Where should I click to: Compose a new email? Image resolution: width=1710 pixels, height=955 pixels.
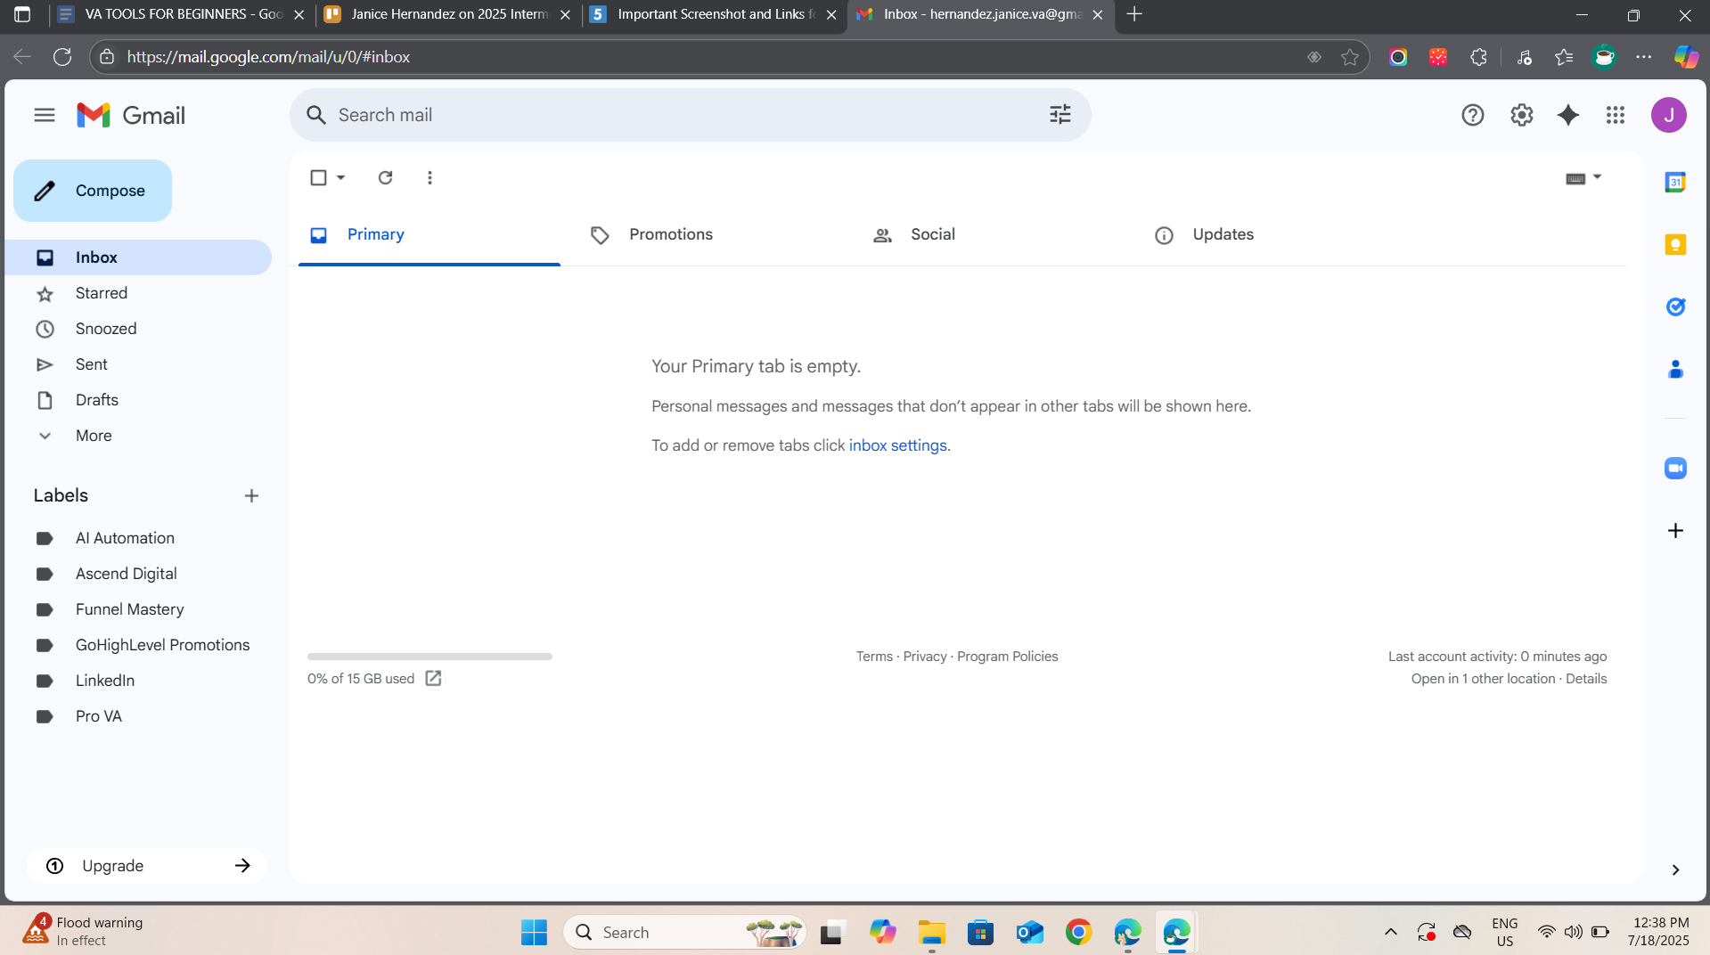(93, 191)
